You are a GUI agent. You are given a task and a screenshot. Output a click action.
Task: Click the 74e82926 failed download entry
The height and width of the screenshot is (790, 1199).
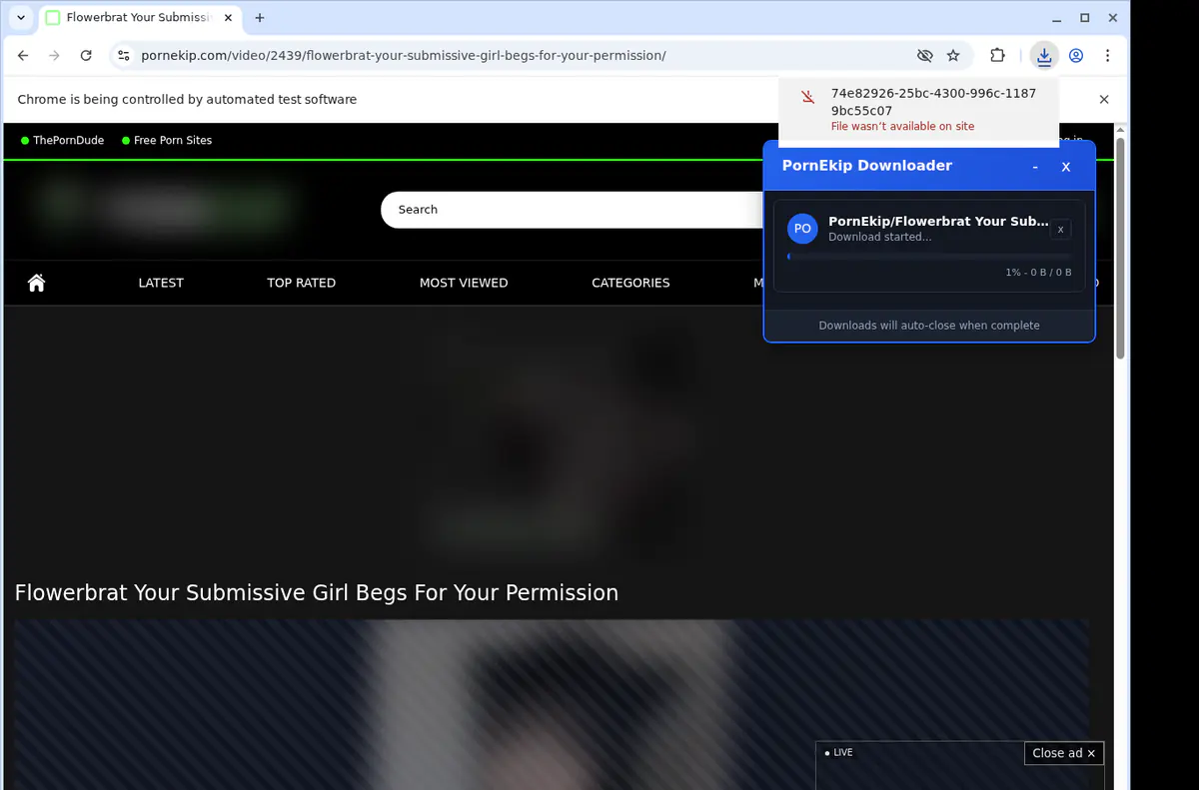click(x=917, y=109)
